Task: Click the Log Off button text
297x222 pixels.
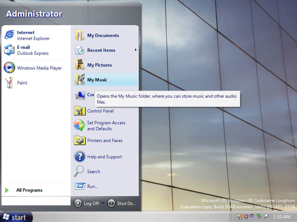Action: coord(91,203)
